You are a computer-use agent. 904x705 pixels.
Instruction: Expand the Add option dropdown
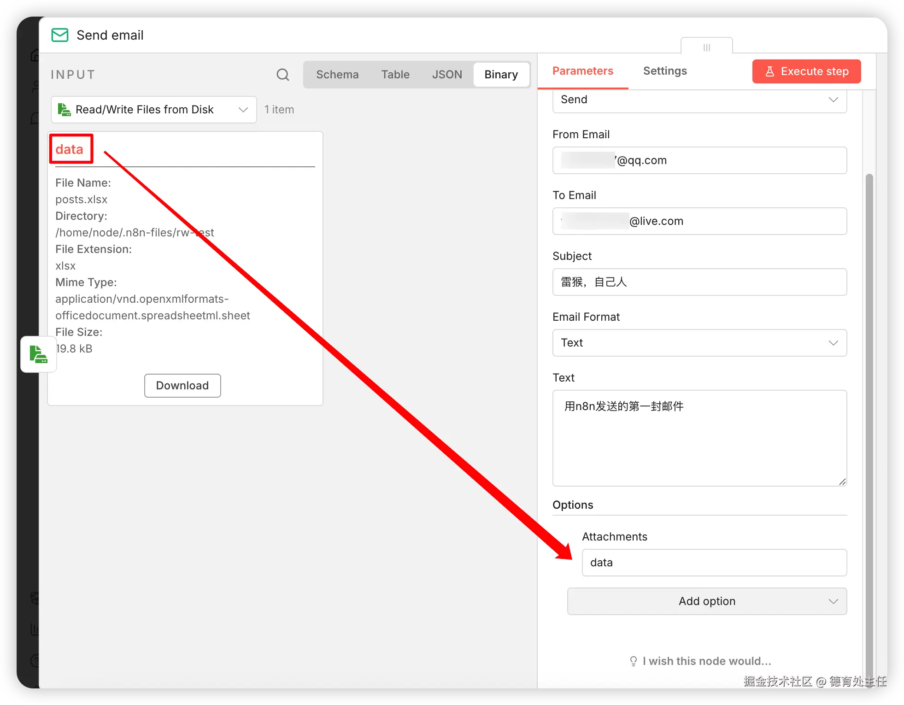point(706,601)
